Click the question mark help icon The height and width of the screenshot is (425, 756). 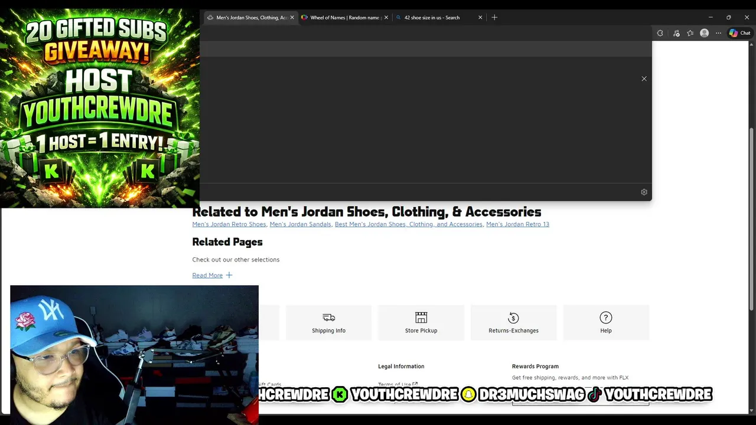[606, 318]
